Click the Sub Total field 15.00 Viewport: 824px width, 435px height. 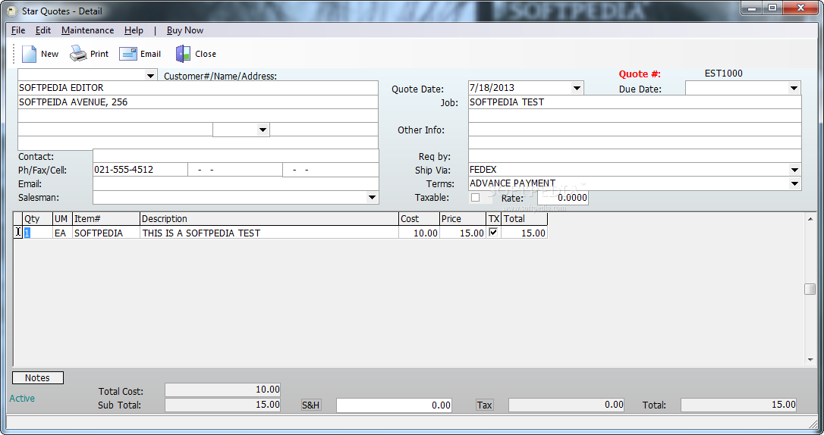pyautogui.click(x=223, y=405)
